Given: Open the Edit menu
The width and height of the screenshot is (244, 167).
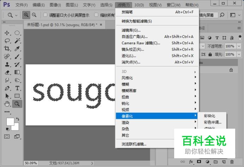Looking at the screenshot, I should click(x=38, y=5).
